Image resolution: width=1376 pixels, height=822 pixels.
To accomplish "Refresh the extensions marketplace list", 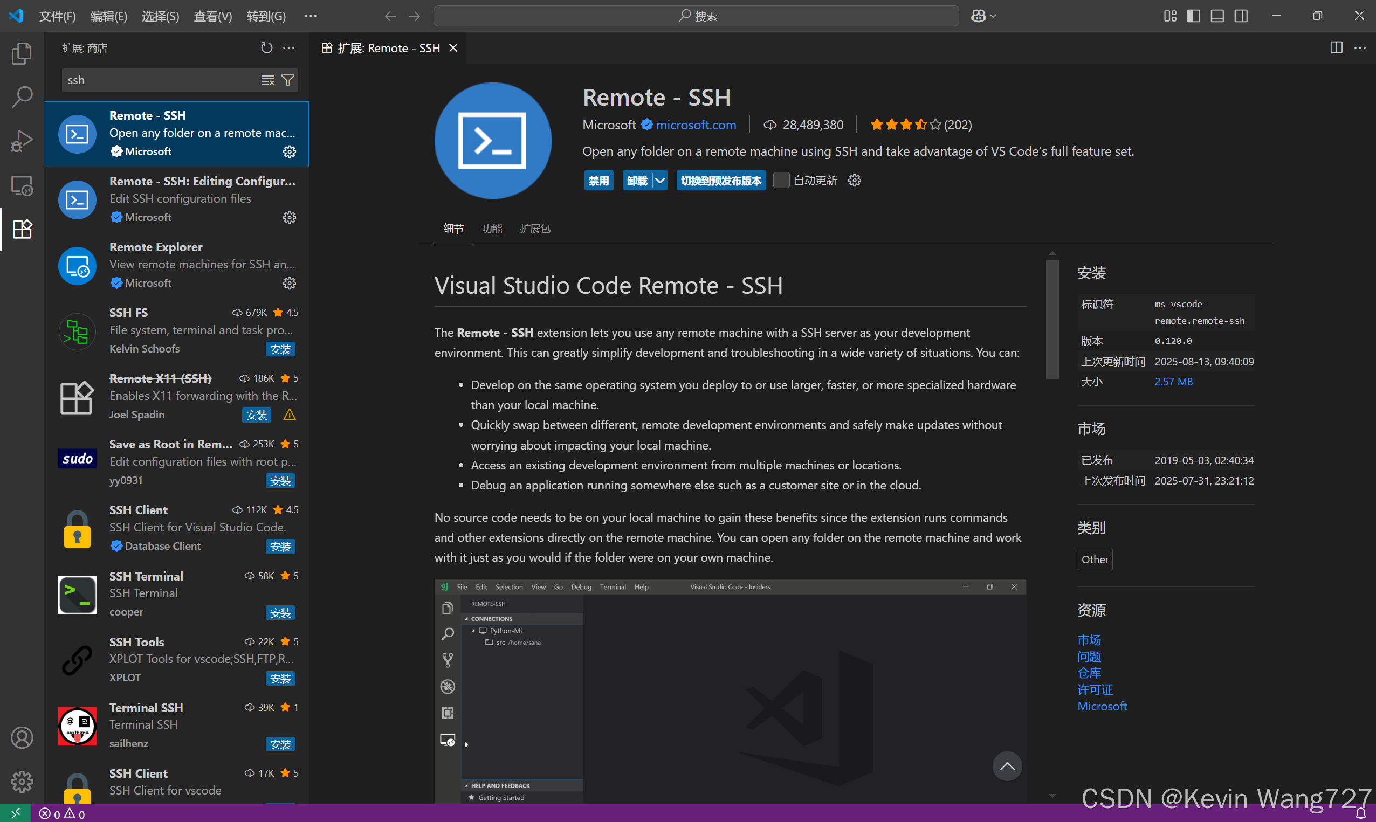I will click(266, 48).
